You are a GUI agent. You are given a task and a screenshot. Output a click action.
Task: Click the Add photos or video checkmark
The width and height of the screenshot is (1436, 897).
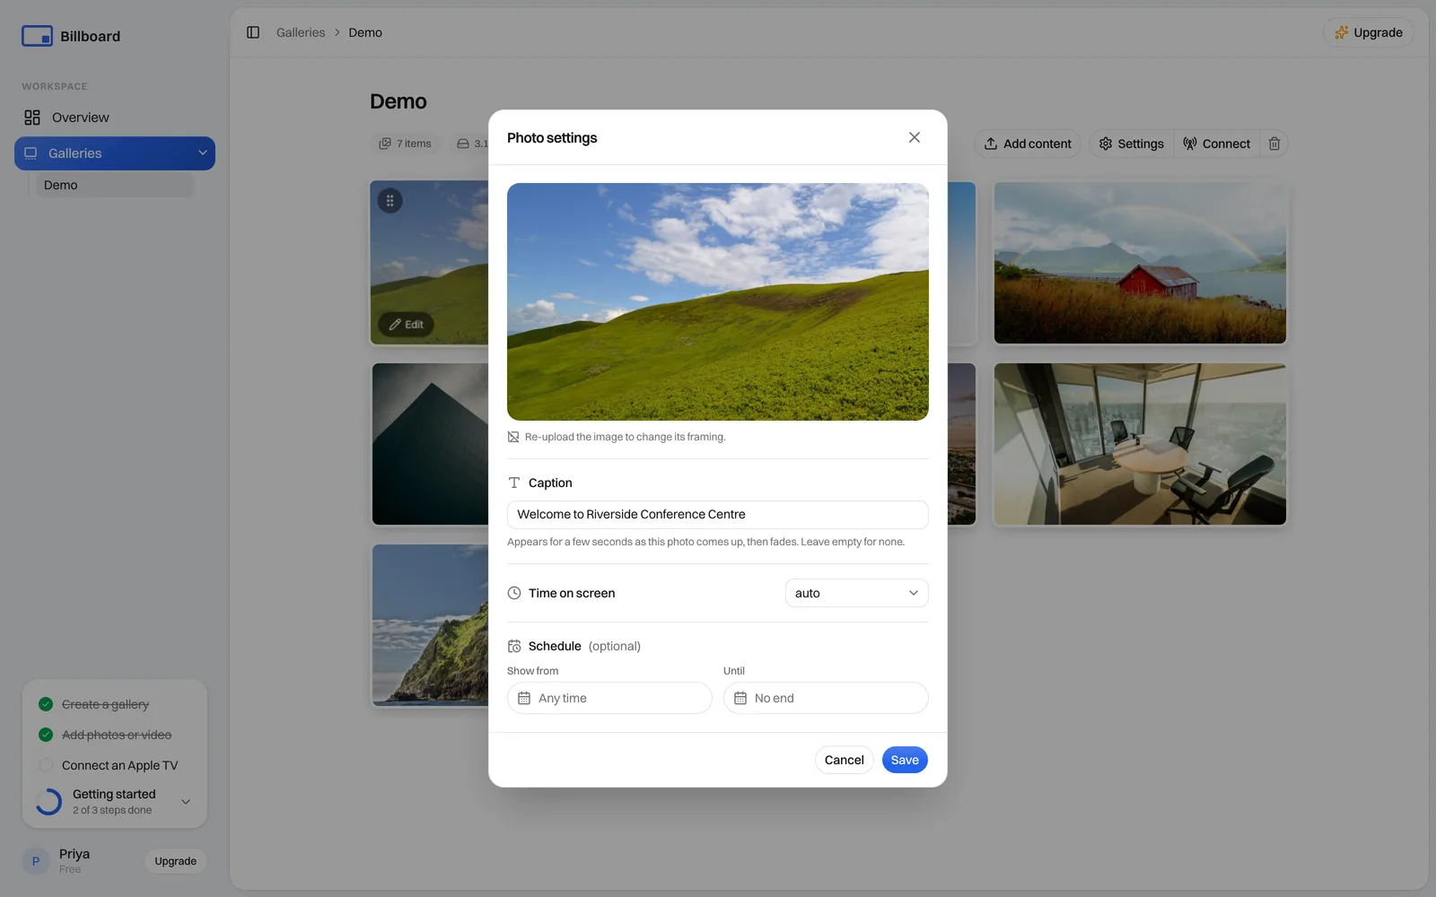pyautogui.click(x=46, y=735)
